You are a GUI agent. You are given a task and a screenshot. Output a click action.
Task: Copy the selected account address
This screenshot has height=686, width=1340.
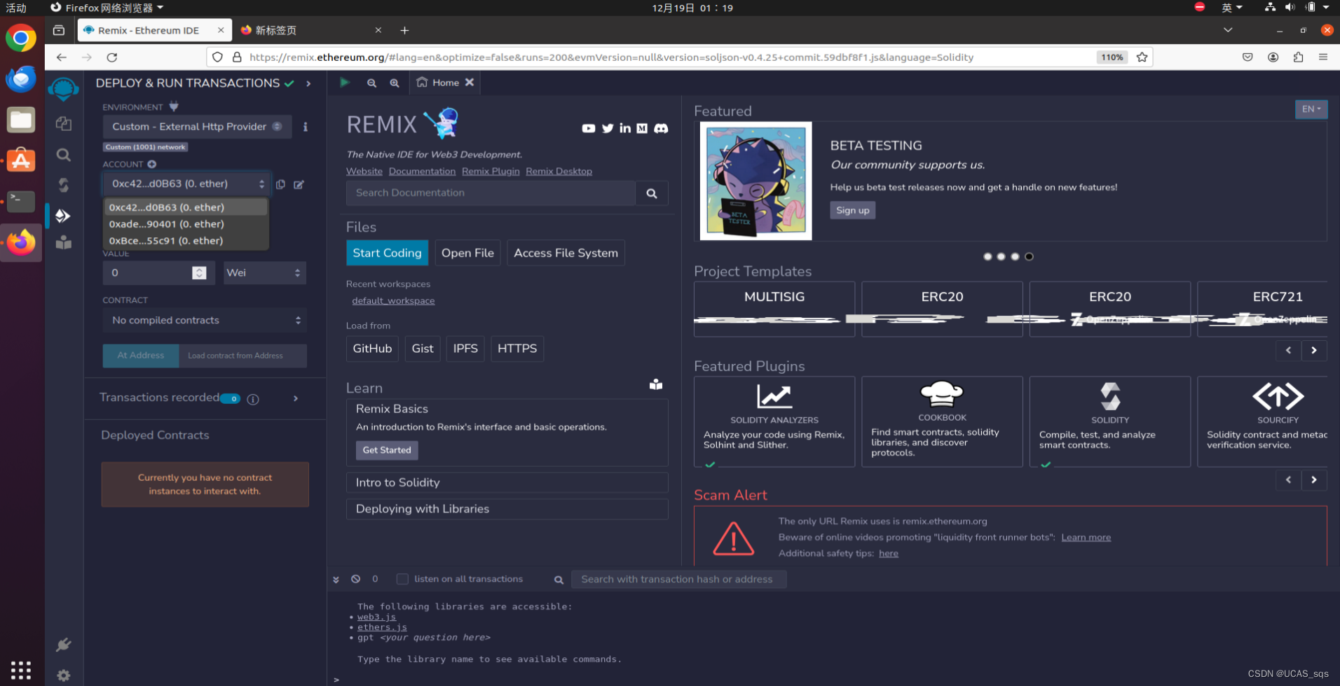tap(280, 184)
